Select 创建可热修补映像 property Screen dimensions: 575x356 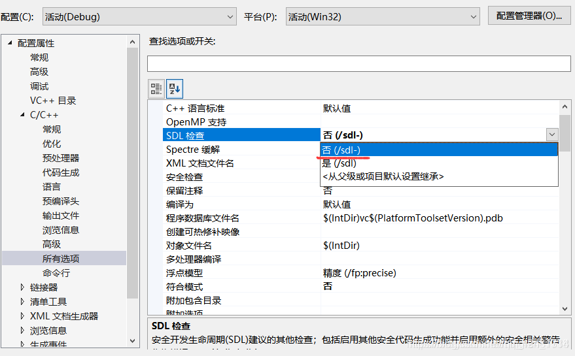click(x=202, y=232)
